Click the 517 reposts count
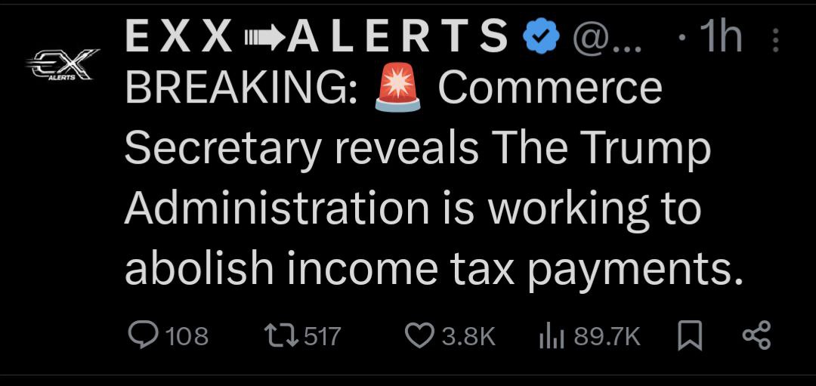The width and height of the screenshot is (816, 386). click(323, 335)
